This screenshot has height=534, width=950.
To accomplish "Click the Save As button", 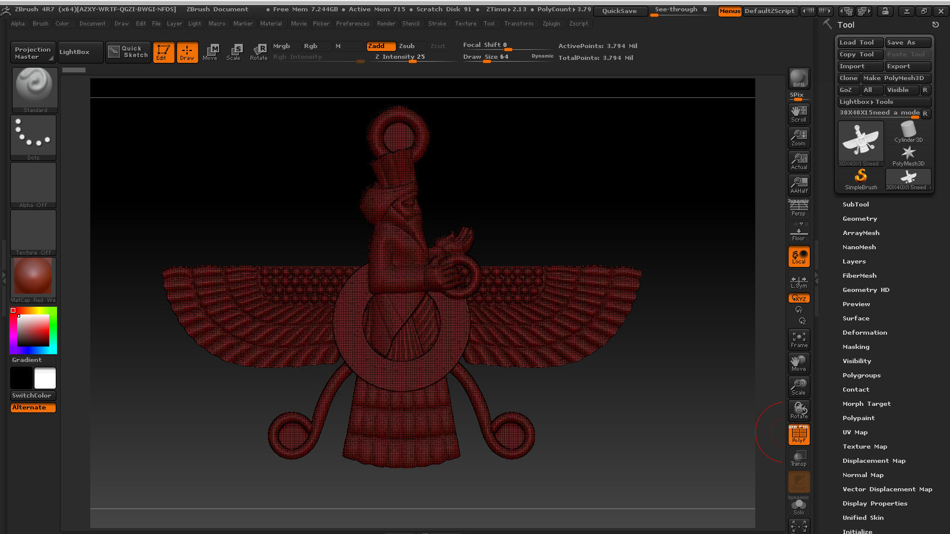I will 908,43.
